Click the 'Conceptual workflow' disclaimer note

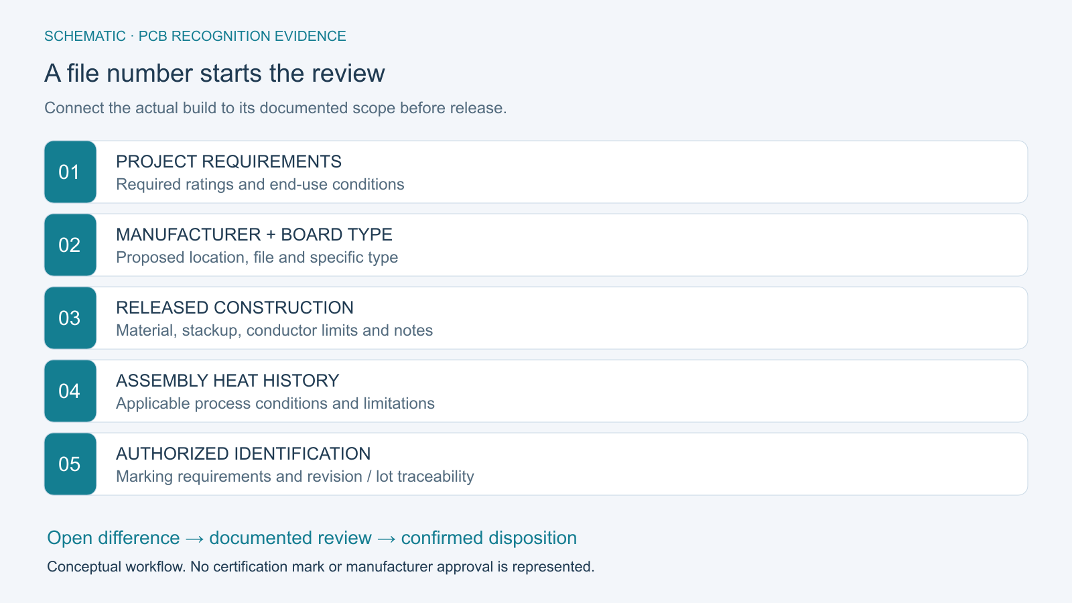[320, 567]
